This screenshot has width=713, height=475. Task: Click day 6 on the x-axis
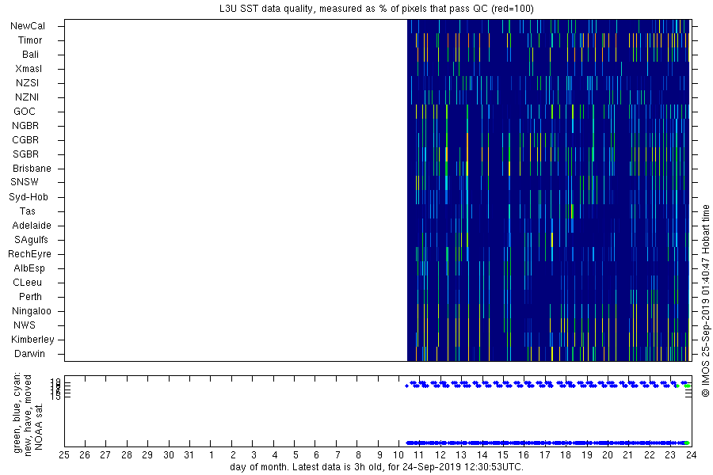pyautogui.click(x=316, y=455)
